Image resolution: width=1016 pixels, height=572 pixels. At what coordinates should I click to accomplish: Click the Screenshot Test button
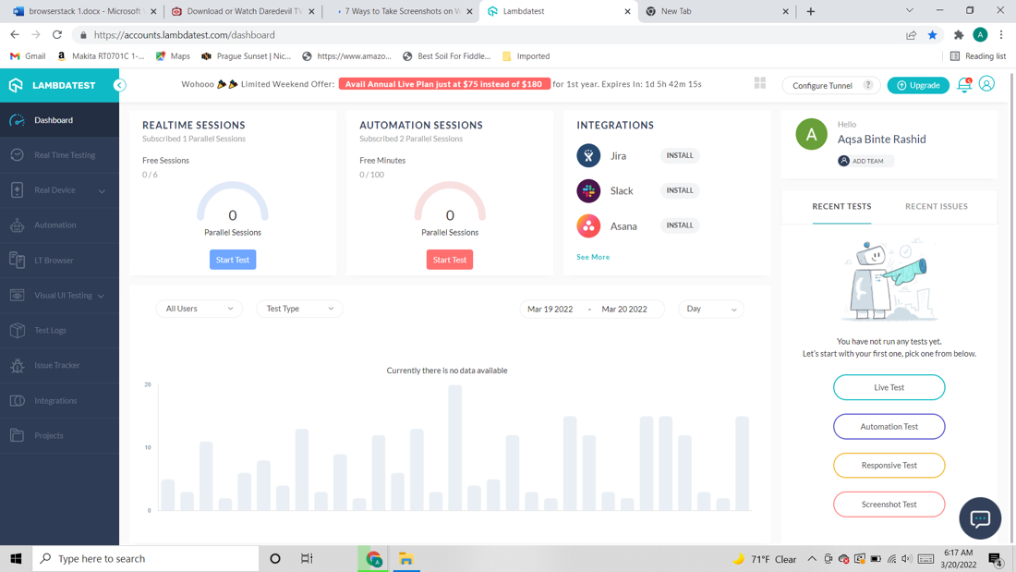point(889,504)
